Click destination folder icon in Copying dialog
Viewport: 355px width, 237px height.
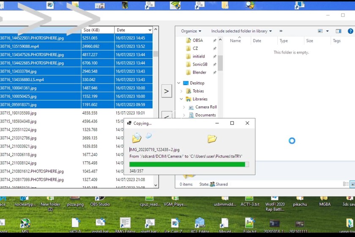(x=212, y=138)
